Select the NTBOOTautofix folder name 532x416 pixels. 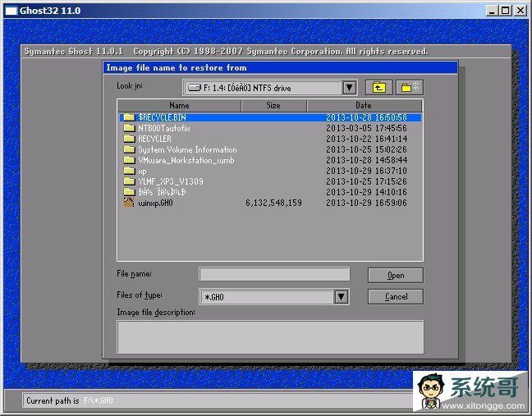click(x=164, y=128)
